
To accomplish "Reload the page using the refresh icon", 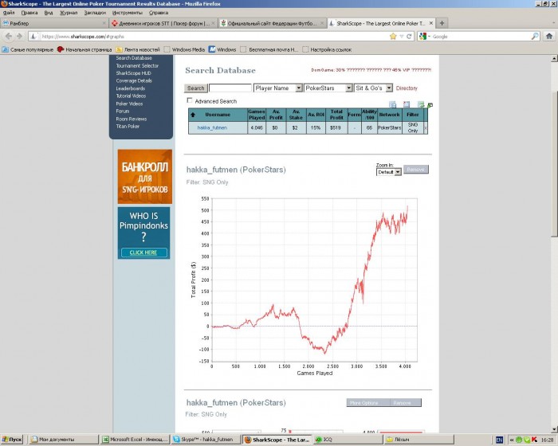I will point(409,37).
